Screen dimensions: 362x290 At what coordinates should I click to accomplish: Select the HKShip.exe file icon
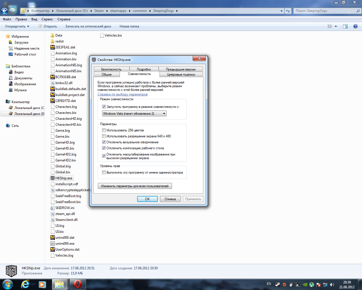53,178
